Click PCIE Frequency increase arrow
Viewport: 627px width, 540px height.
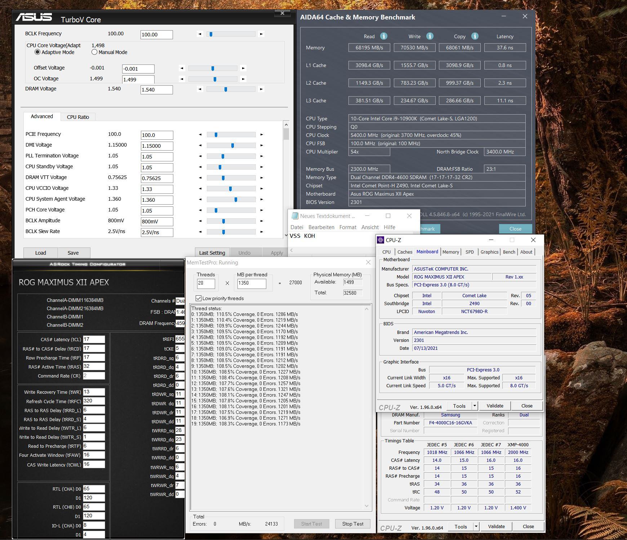tap(262, 135)
